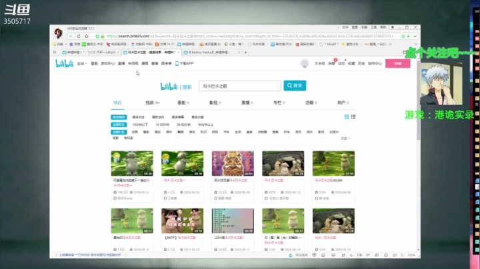The image size is (480, 269).
Task: Select the 玛卡巴卡之歌 search results tab
Action: tap(151, 53)
